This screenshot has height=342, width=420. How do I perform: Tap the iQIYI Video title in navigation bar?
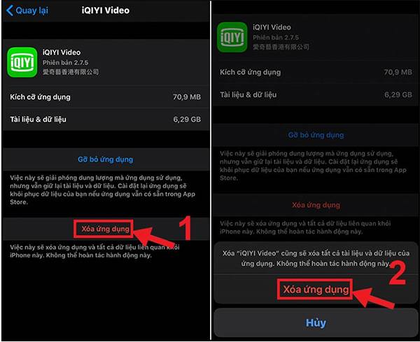pyautogui.click(x=104, y=10)
